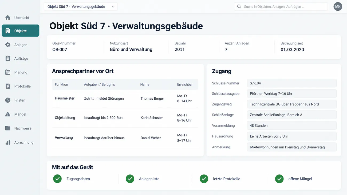Edit the Schlüsselausgabe field
The height and width of the screenshot is (195, 347).
(x=292, y=94)
